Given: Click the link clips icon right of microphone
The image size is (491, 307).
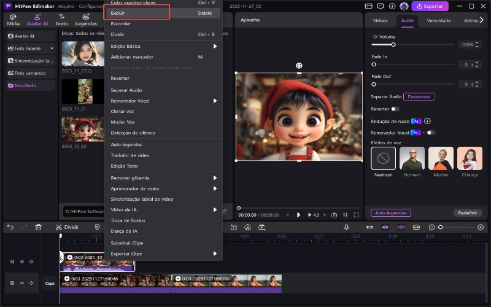Looking at the screenshot, I should pos(369,227).
